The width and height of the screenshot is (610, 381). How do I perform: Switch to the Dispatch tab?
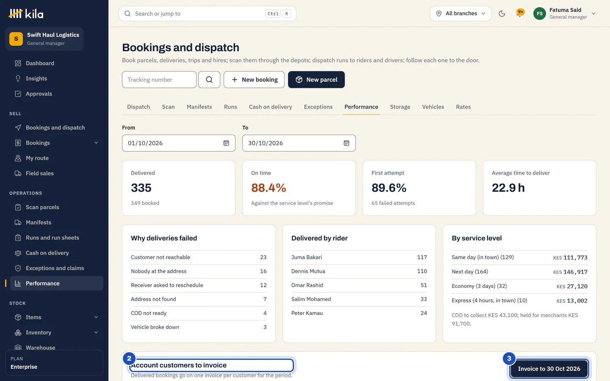(x=139, y=107)
